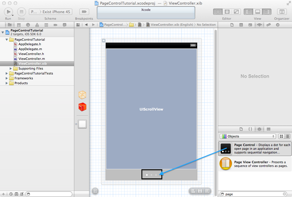Open the File Template library

coord(241,129)
